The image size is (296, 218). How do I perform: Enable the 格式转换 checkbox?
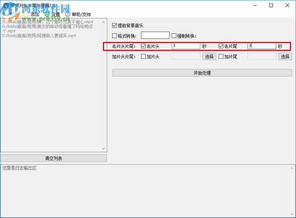[115, 35]
